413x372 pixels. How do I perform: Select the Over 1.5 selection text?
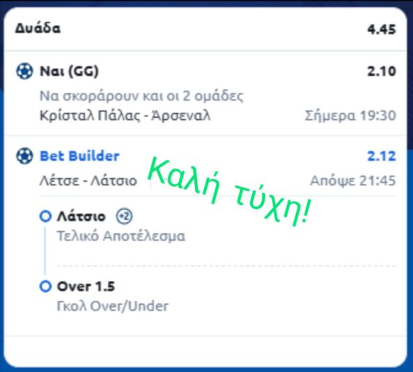[86, 286]
